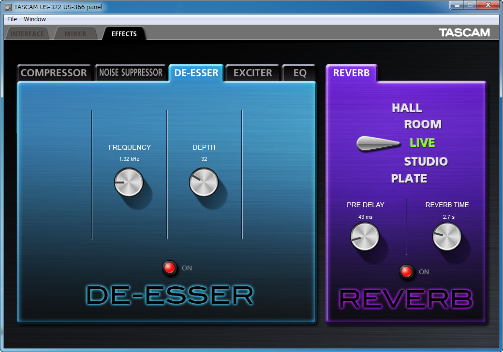Click the REVERB TIME label
Viewport: 503px width, 352px height.
tap(447, 205)
